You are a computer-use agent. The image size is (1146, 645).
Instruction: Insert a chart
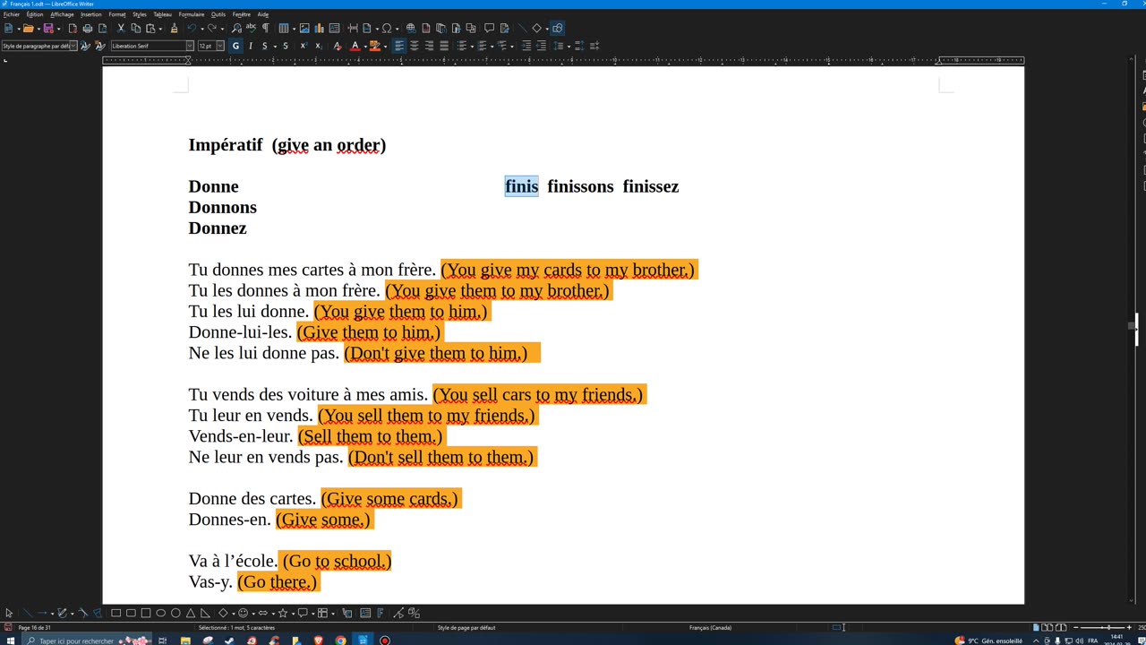(x=319, y=28)
